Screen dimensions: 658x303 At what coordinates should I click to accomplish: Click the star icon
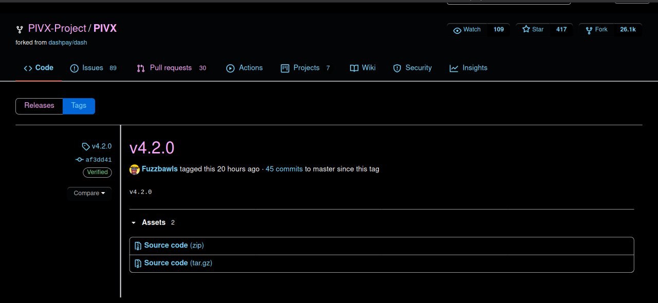[526, 29]
